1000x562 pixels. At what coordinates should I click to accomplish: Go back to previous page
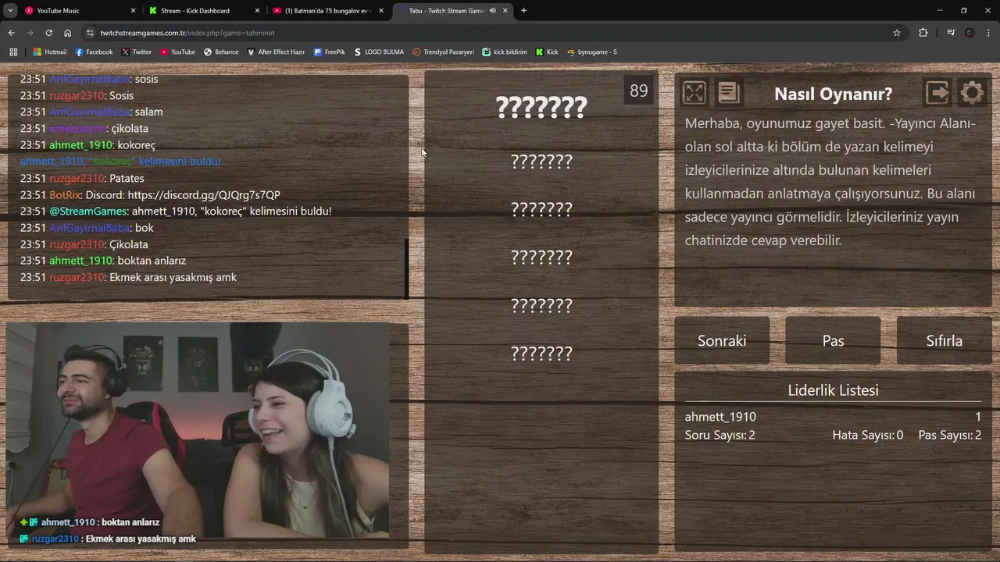click(11, 33)
